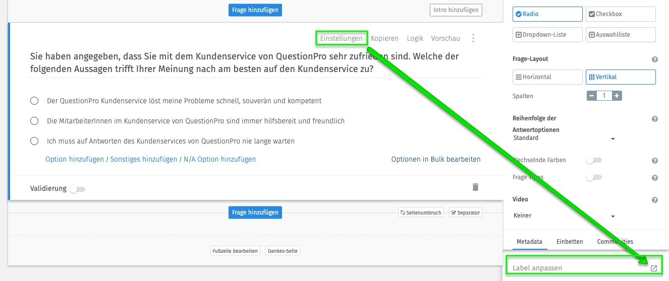
Task: Increase Spalten count with plus button
Action: (617, 96)
